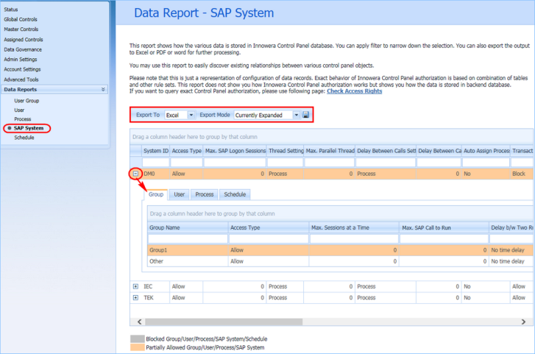Click the left scroll arrow of grid
The width and height of the screenshot is (535, 354).
point(140,322)
